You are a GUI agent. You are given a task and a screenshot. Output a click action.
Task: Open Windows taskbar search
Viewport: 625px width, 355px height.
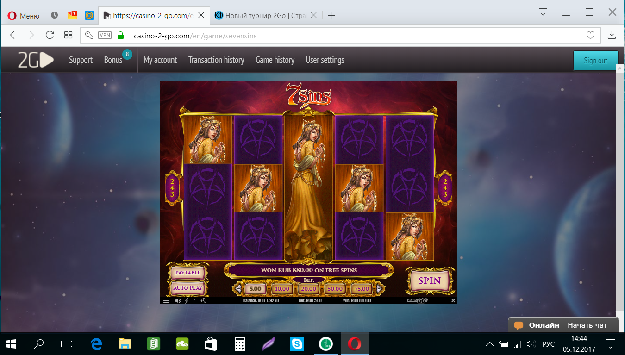pyautogui.click(x=39, y=344)
